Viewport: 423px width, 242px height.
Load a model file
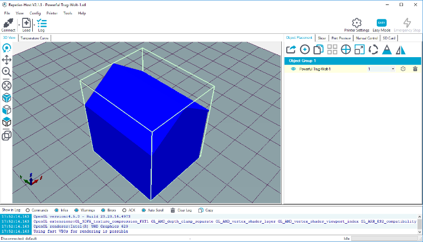[x=26, y=25]
